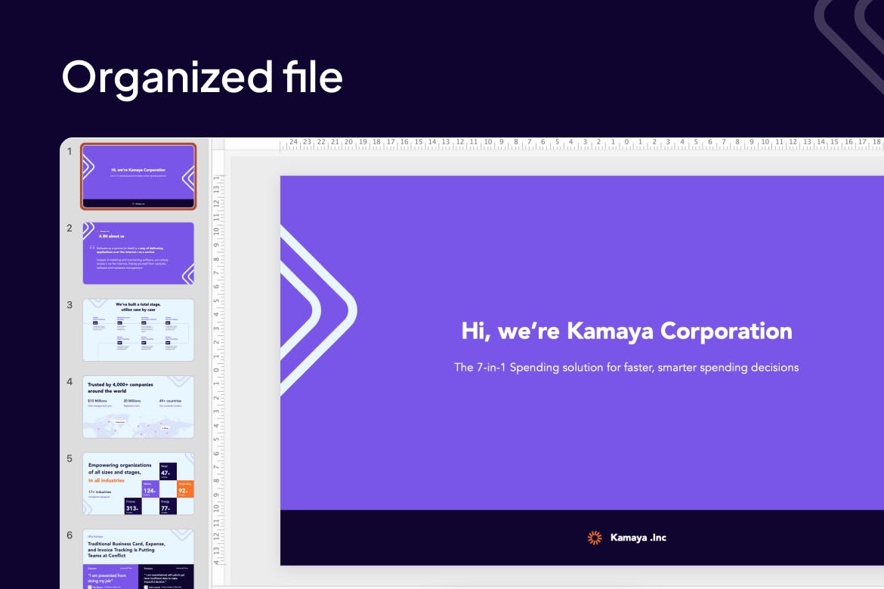The height and width of the screenshot is (589, 884).
Task: Click the horizontal ruler at the 0 mark
Action: click(626, 142)
